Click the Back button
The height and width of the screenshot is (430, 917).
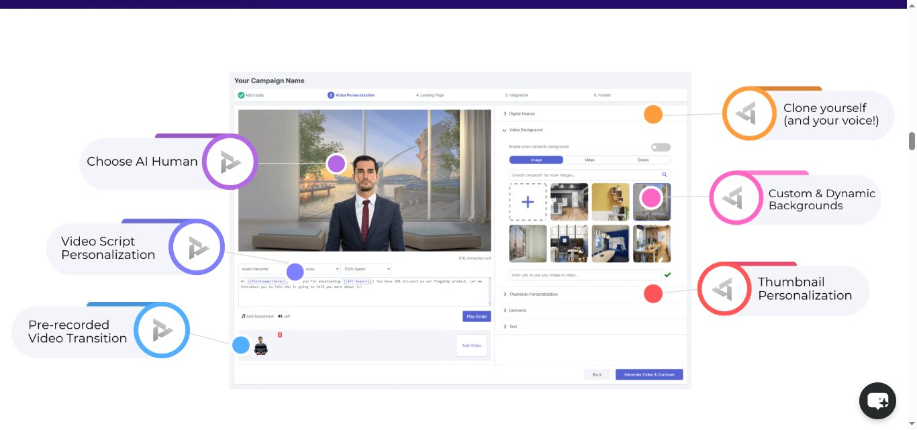tap(597, 374)
